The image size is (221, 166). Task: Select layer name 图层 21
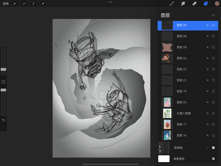[x=181, y=80]
